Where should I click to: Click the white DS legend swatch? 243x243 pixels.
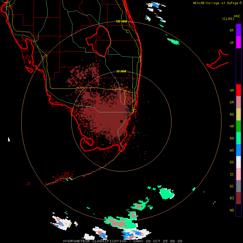point(238,162)
